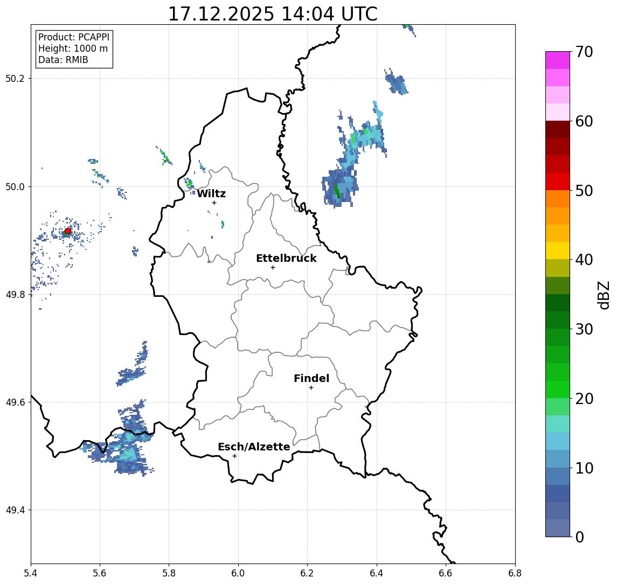617x584 pixels.
Task: Click the longitude label 6.4
Action: click(377, 573)
